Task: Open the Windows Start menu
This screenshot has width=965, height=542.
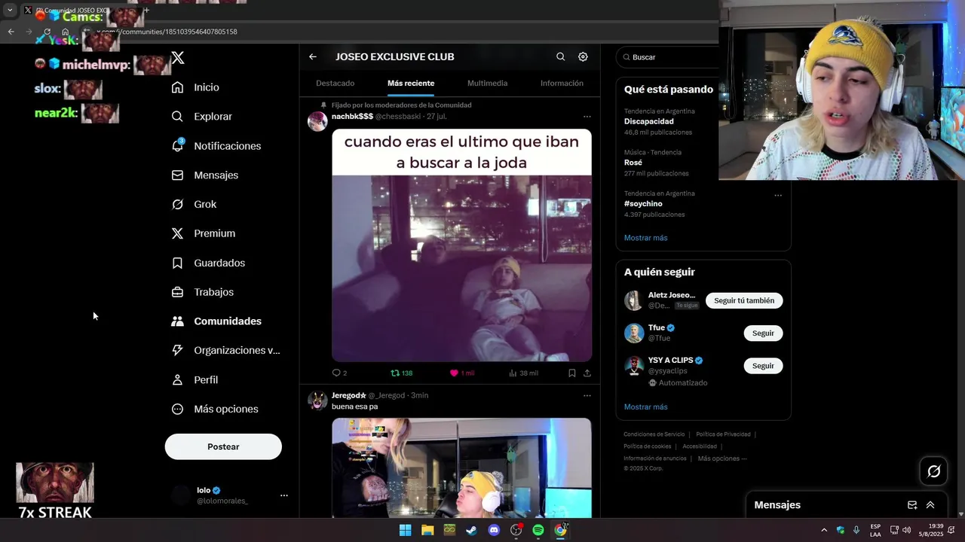Action: (405, 530)
